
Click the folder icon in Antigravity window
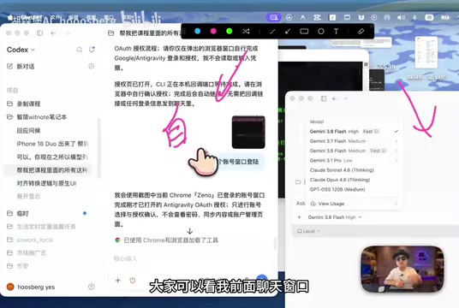coord(298,182)
